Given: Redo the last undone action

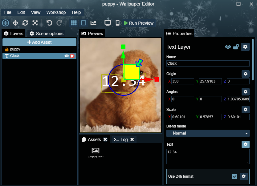Looking at the screenshot, I should click(59, 23).
